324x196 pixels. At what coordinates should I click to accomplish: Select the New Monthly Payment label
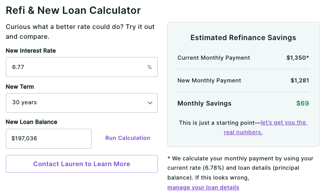[x=209, y=81]
